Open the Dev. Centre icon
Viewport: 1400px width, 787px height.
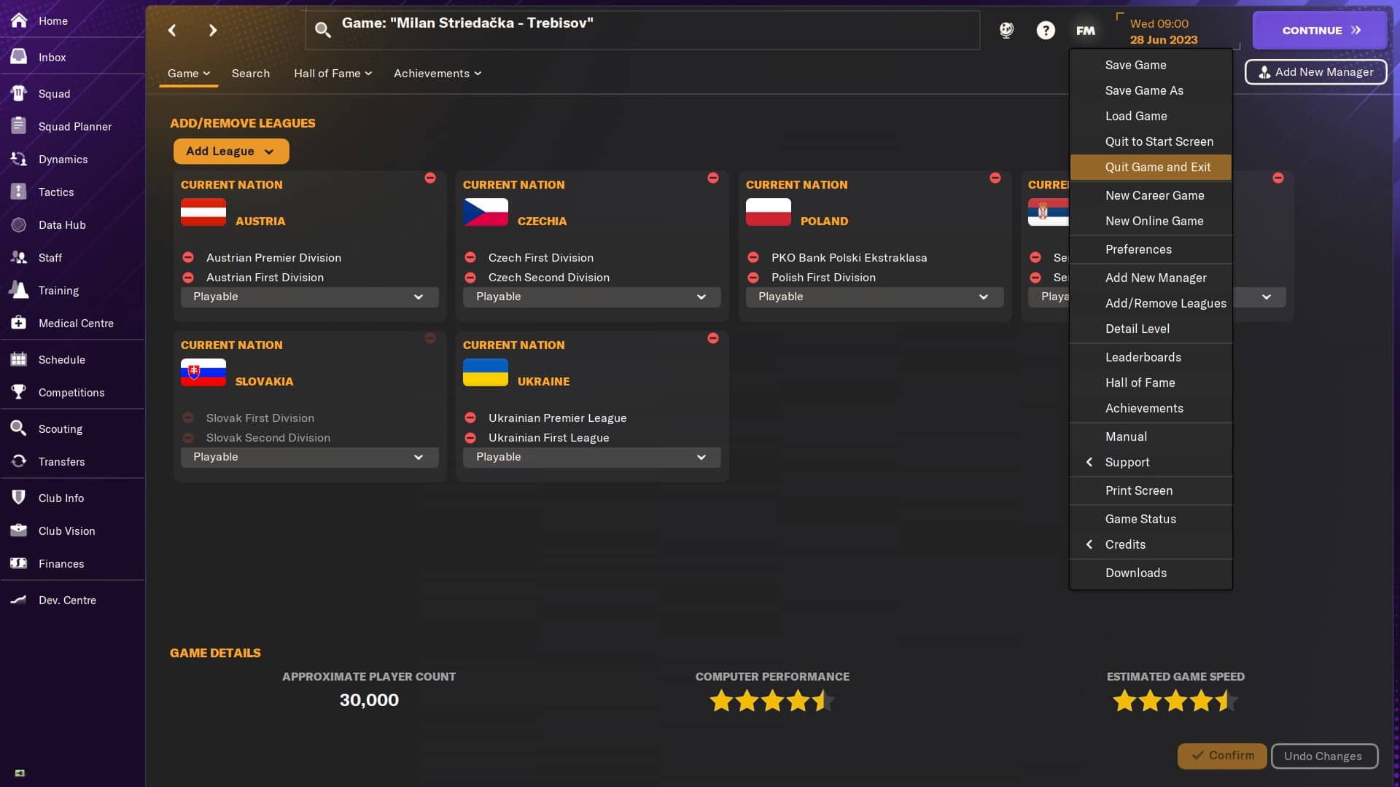click(19, 600)
